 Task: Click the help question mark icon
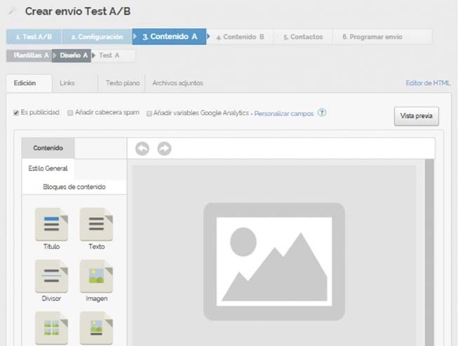(x=322, y=112)
